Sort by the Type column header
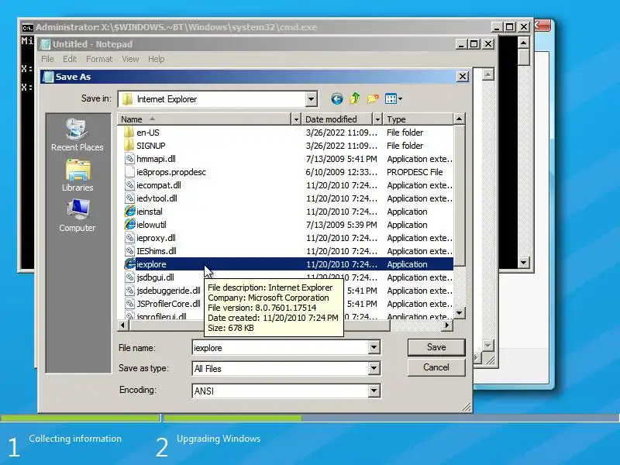Image resolution: width=620 pixels, height=465 pixels. [418, 119]
